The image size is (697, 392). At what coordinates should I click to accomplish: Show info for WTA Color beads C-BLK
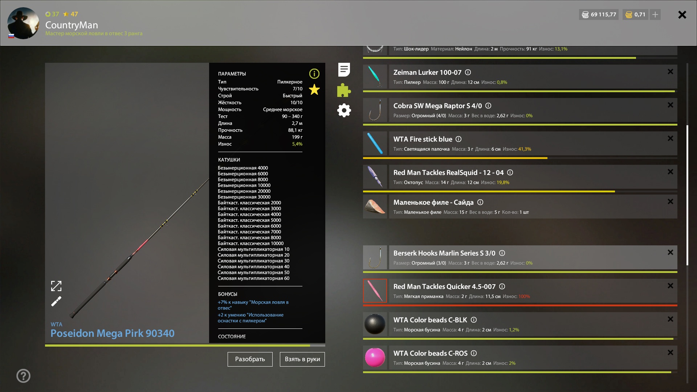click(474, 320)
